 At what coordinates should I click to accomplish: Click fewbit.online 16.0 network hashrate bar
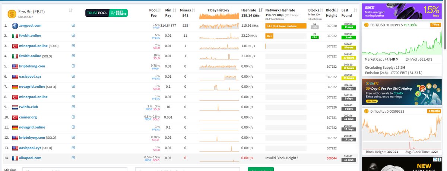click(x=269, y=36)
